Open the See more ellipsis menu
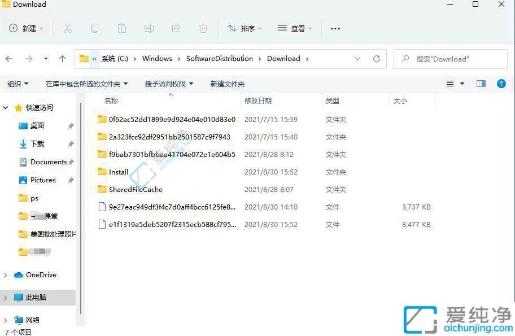515x336 pixels. pos(335,28)
